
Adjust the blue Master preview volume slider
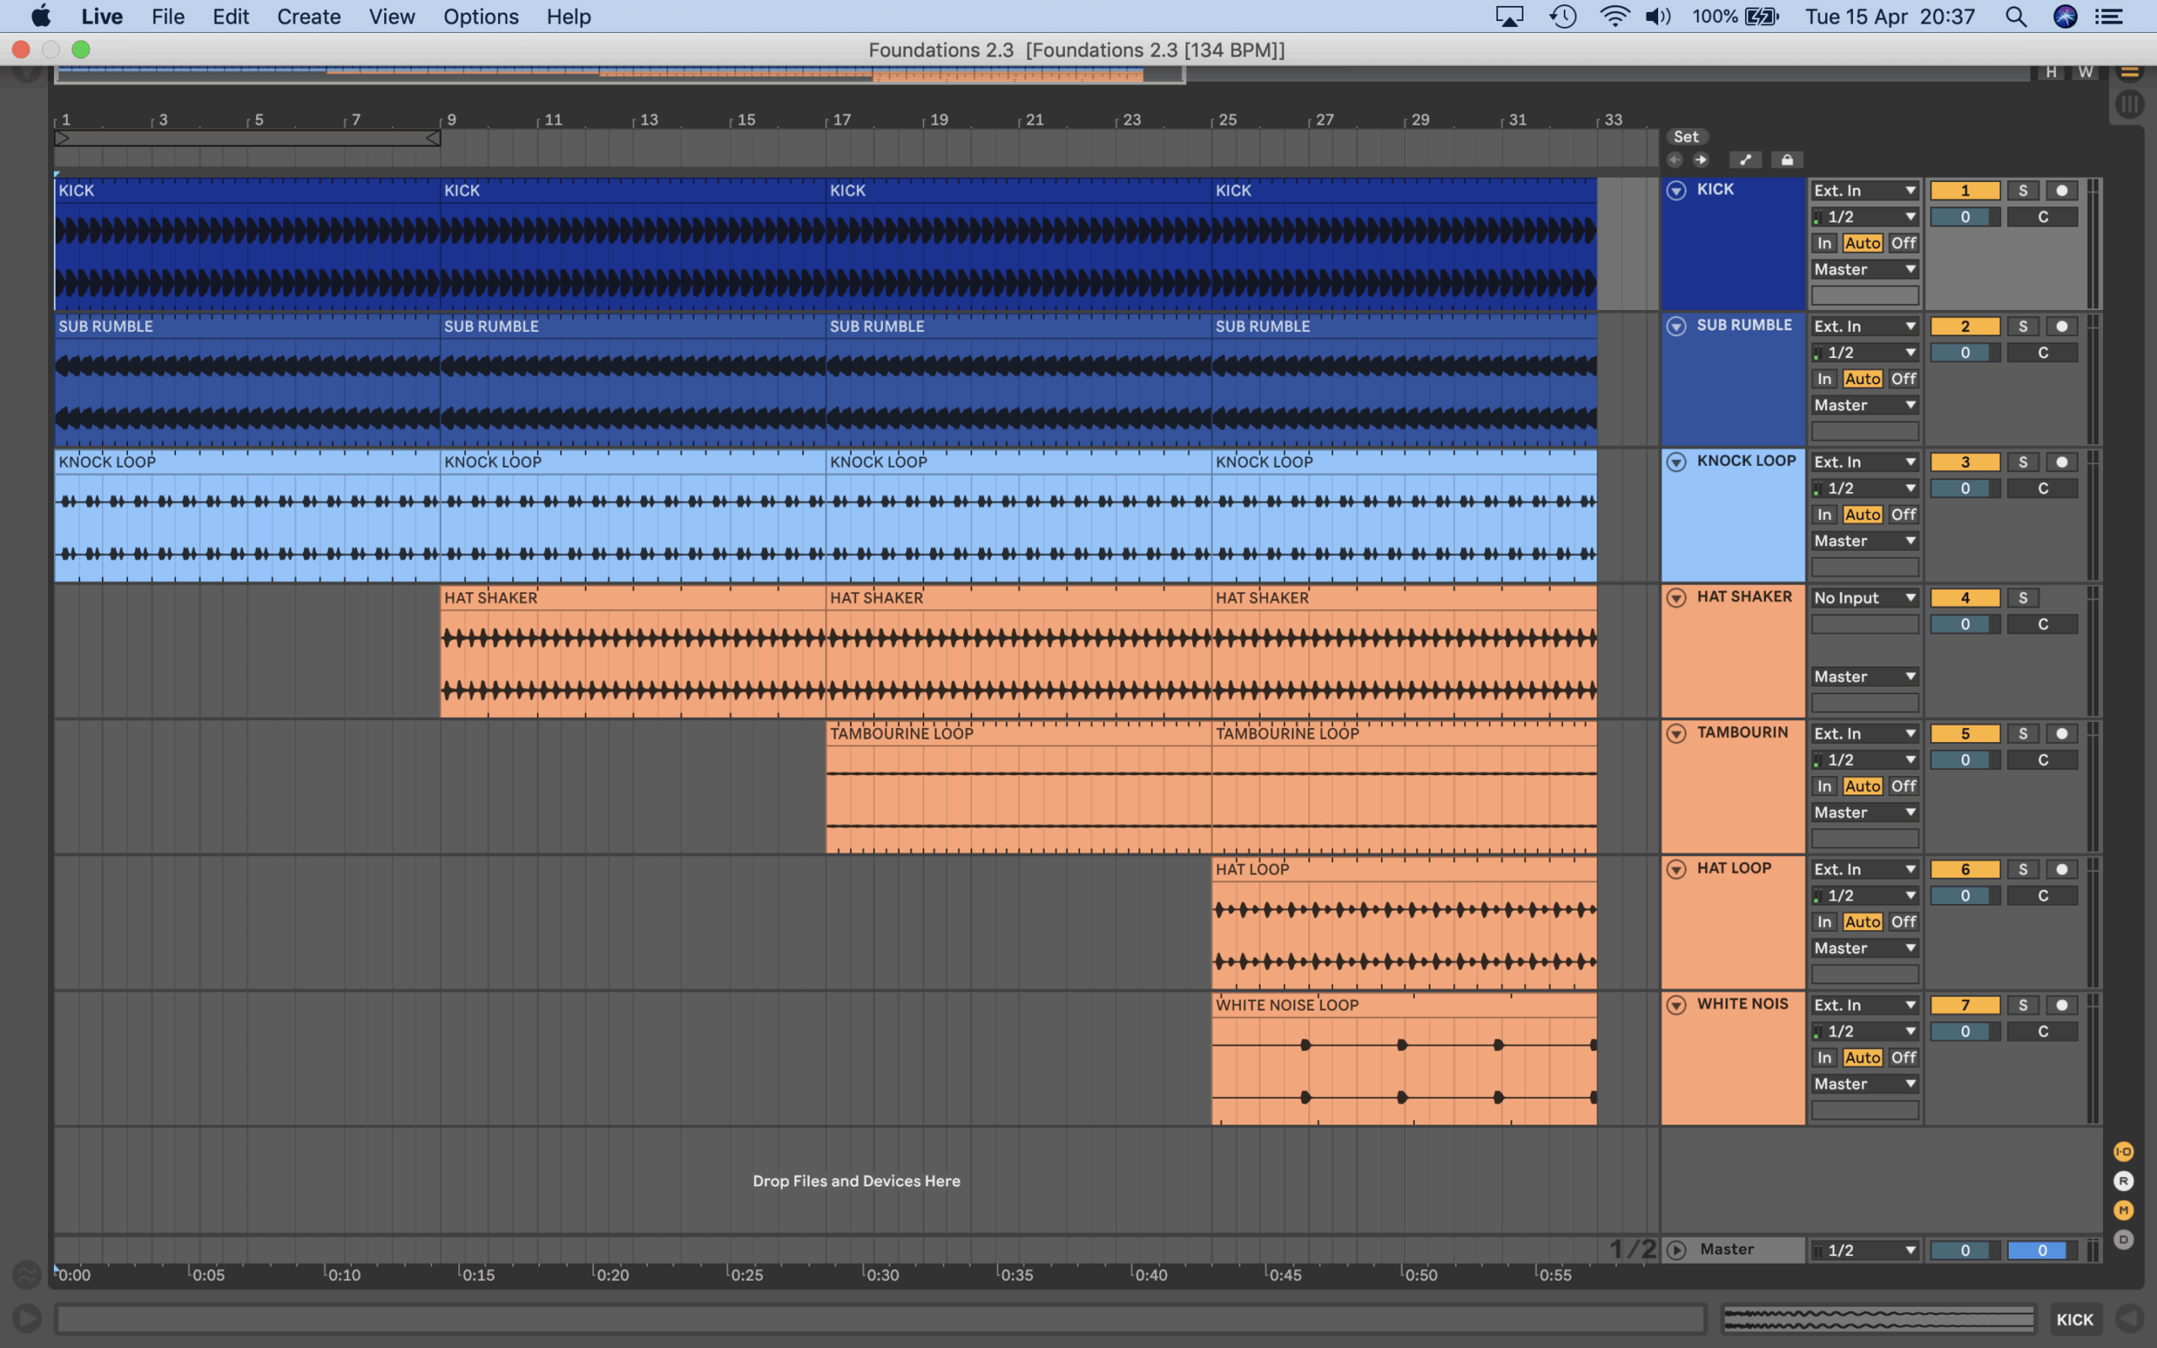coord(2041,1250)
